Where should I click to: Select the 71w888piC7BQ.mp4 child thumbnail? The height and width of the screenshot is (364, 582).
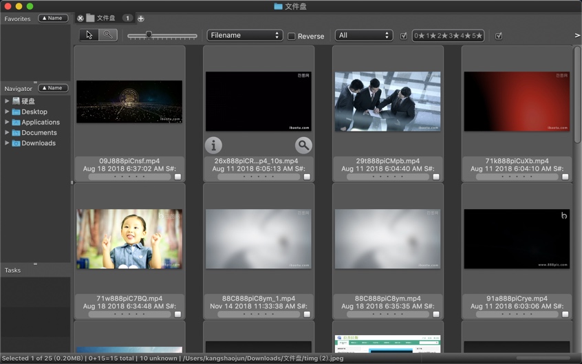coord(129,239)
